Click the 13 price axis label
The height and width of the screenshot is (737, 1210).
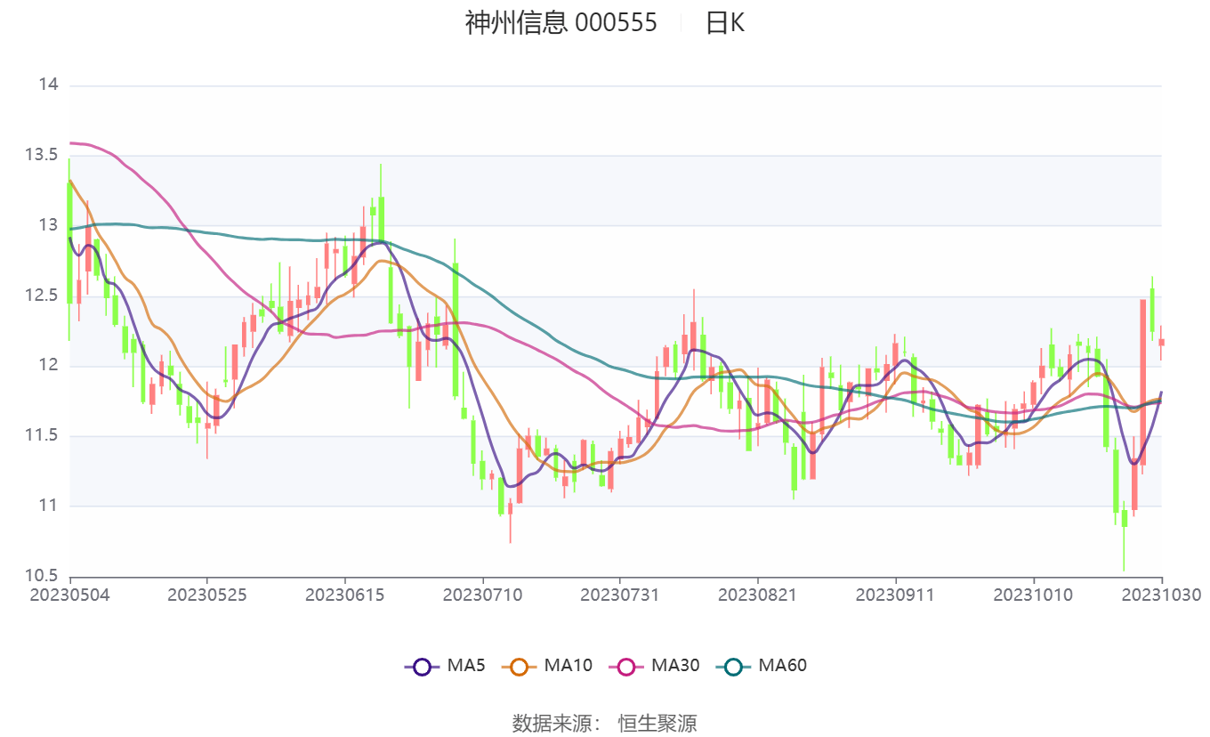coord(48,225)
